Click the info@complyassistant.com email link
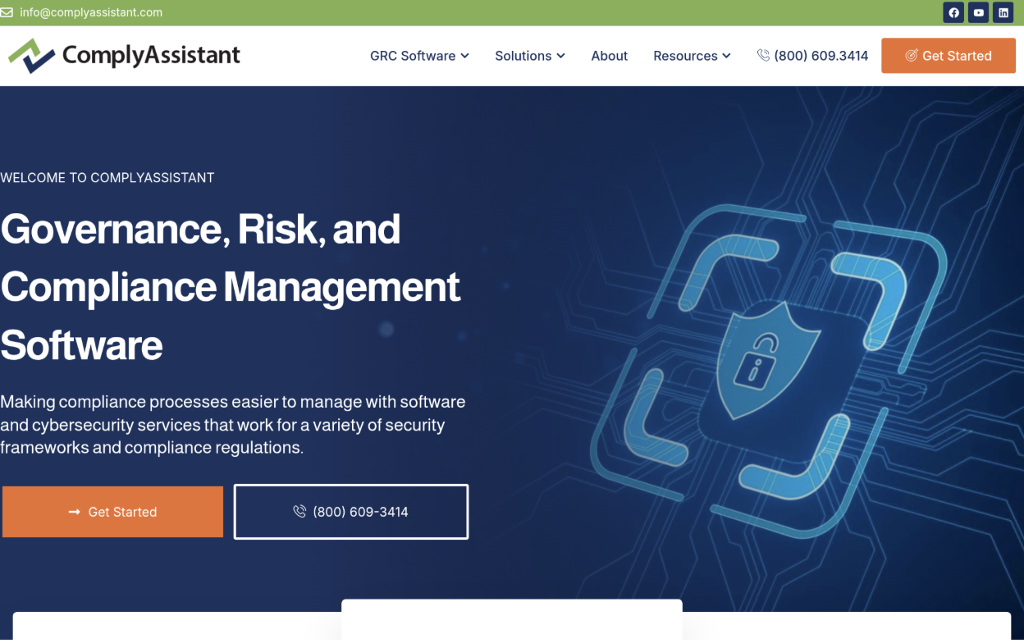The height and width of the screenshot is (643, 1024). point(91,12)
